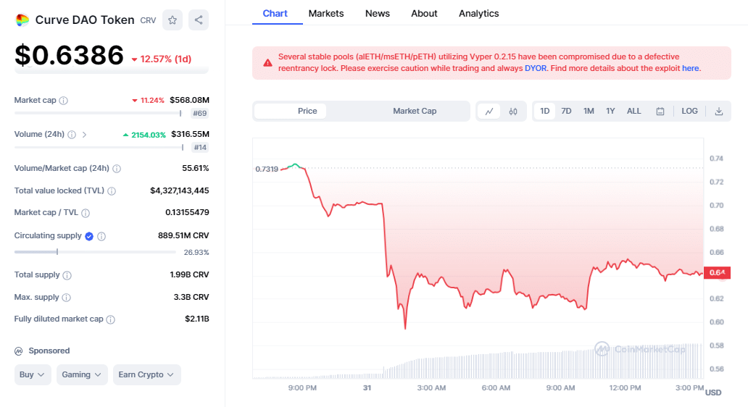The height and width of the screenshot is (407, 748).
Task: Click the 2154.03% volume change value
Action: click(x=144, y=135)
